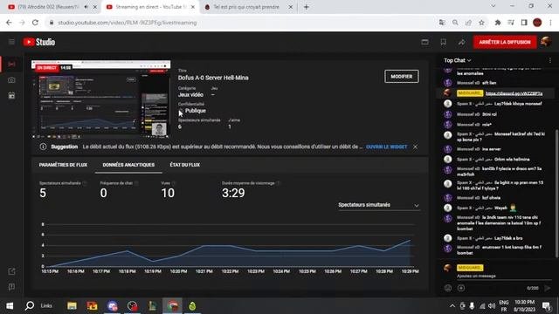Send the chat message arrow icon
The height and width of the screenshot is (314, 559).
tap(548, 288)
